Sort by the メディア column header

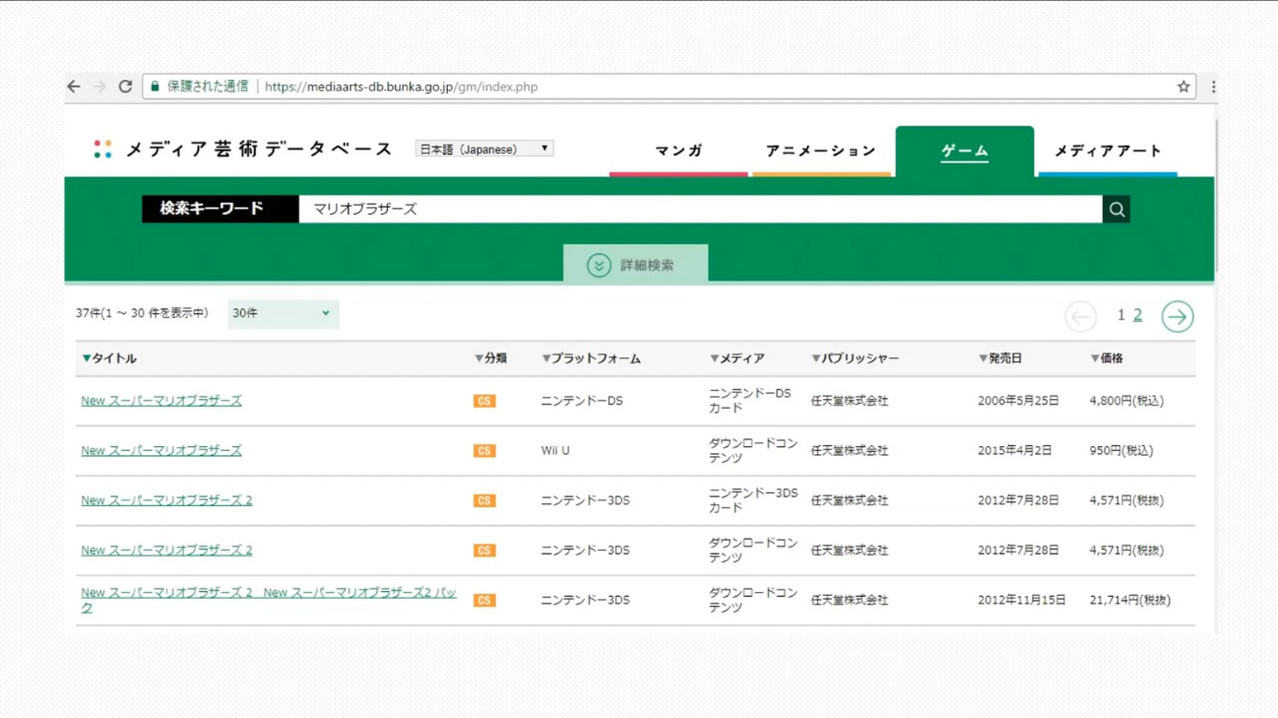pyautogui.click(x=737, y=359)
